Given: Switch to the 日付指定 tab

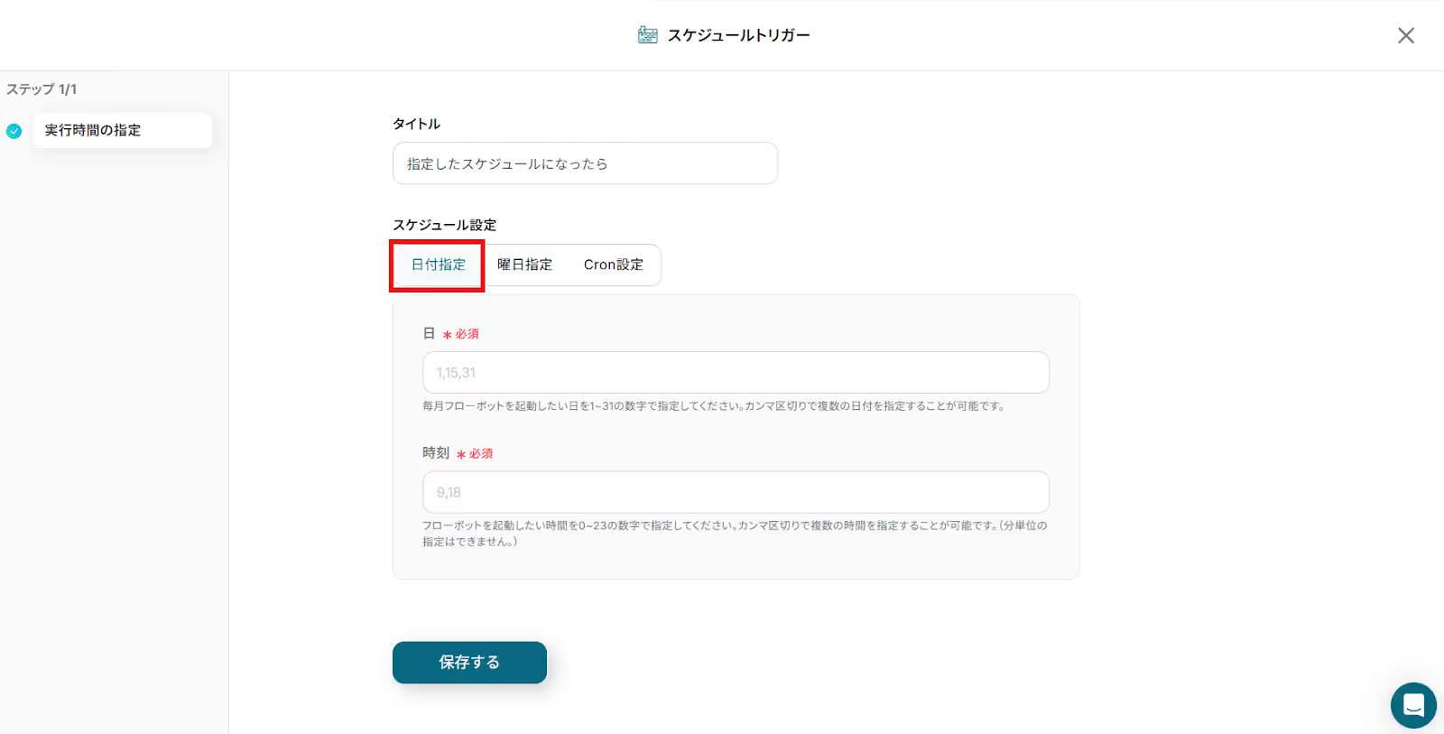Looking at the screenshot, I should (x=439, y=265).
